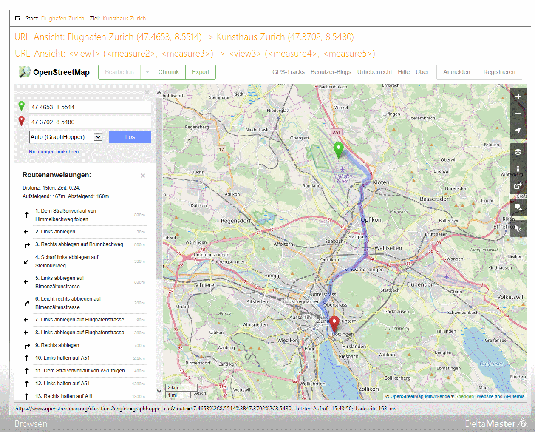This screenshot has height=432, width=535.
Task: Click the red destination pin beside the second coordinates
Action: 22,121
